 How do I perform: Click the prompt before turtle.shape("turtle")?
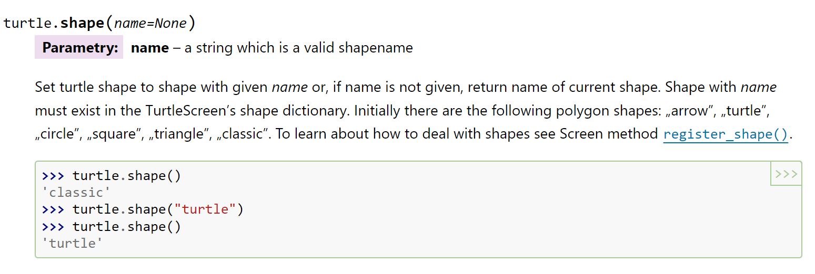53,209
